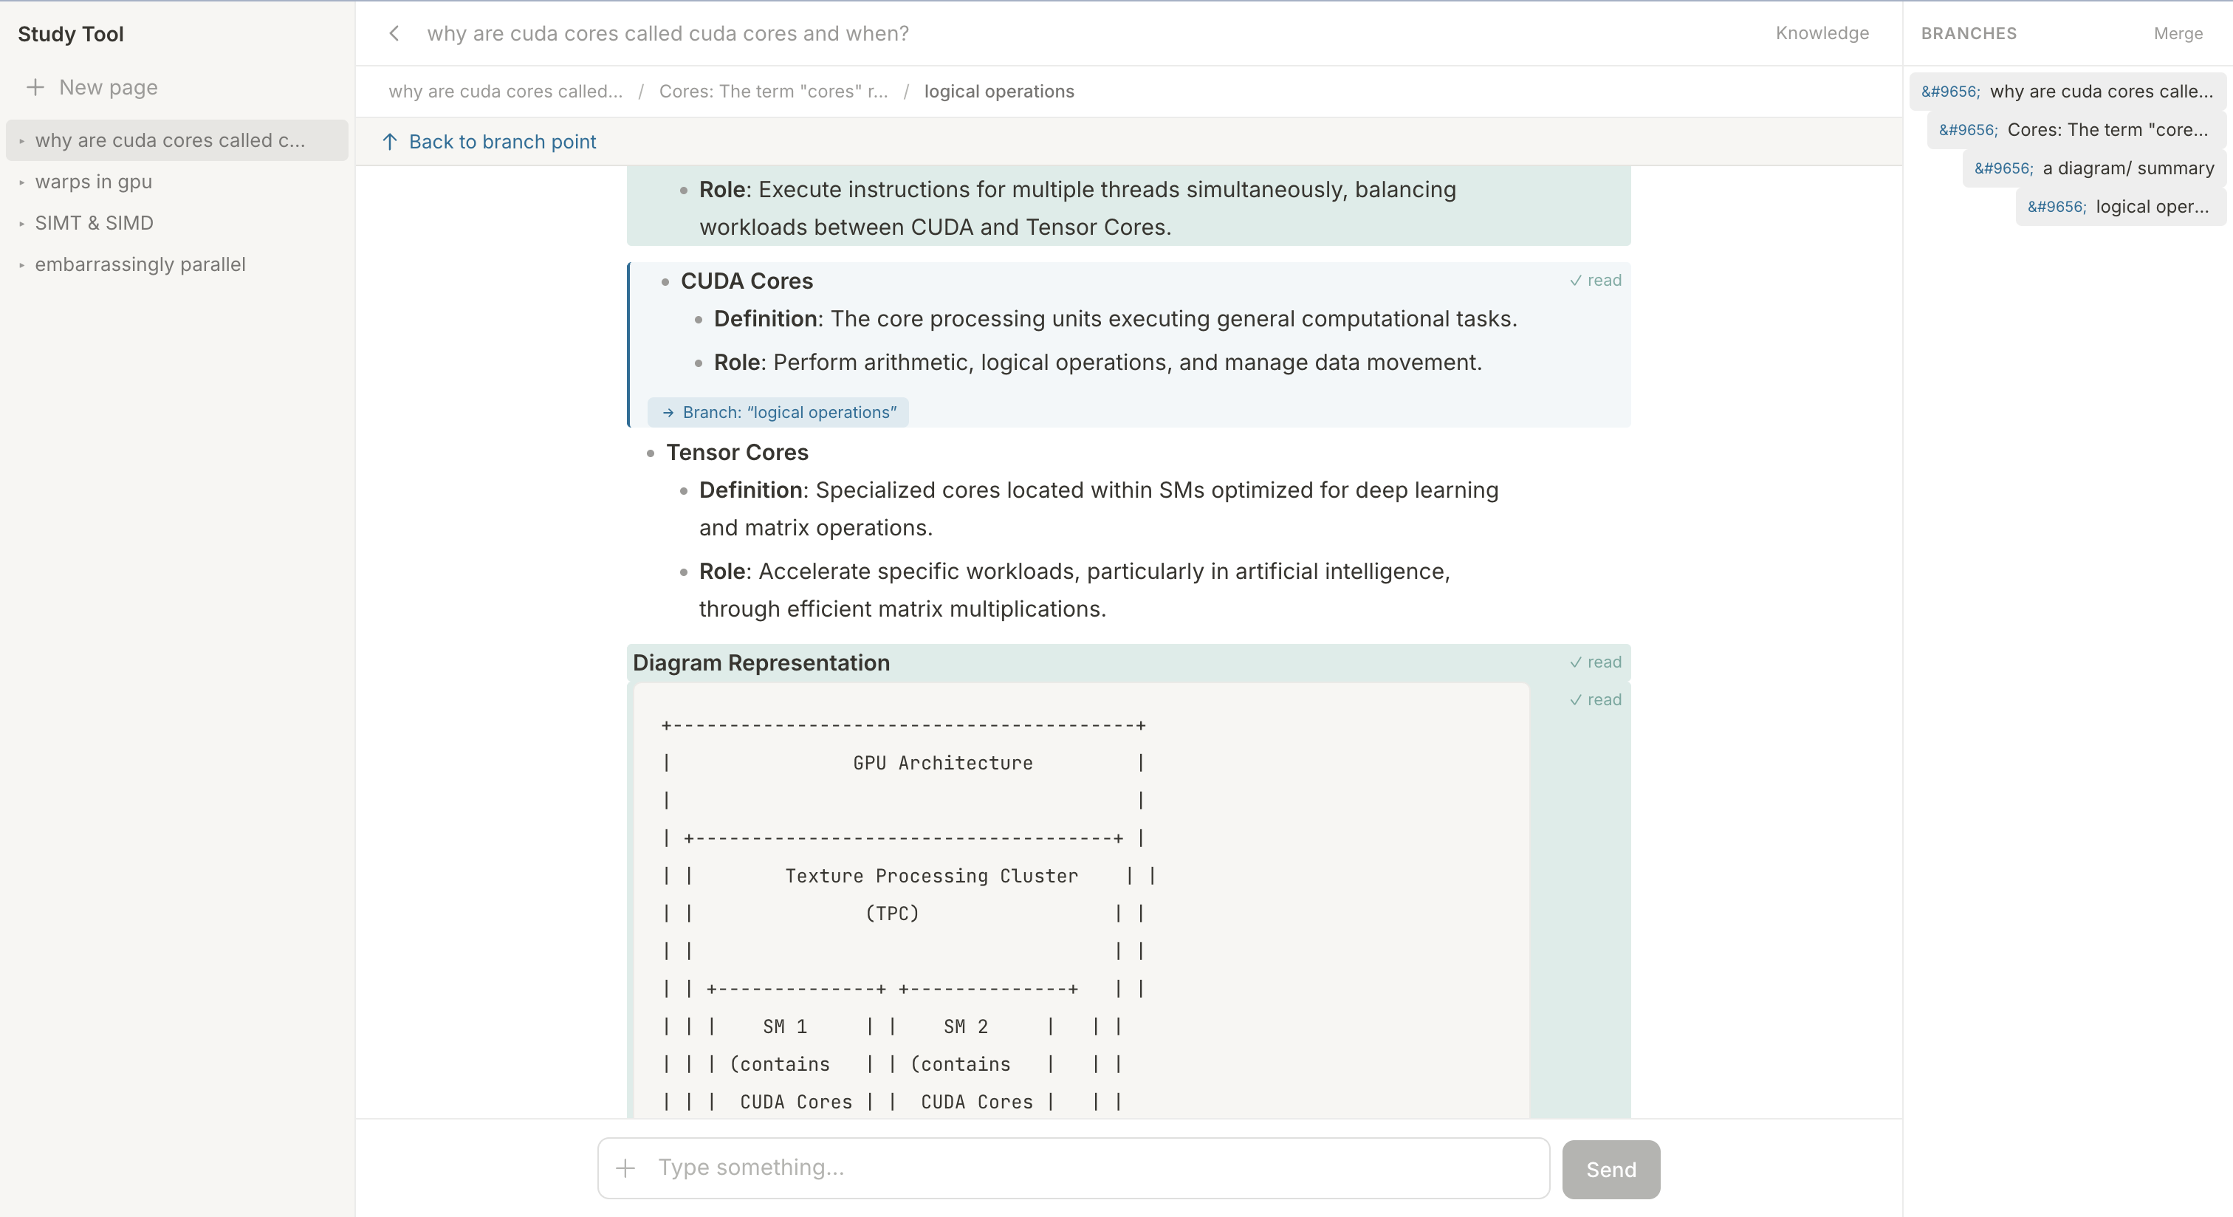Click the plus icon inside the message input bar
Screen dimensions: 2233x1217
pyautogui.click(x=624, y=1168)
